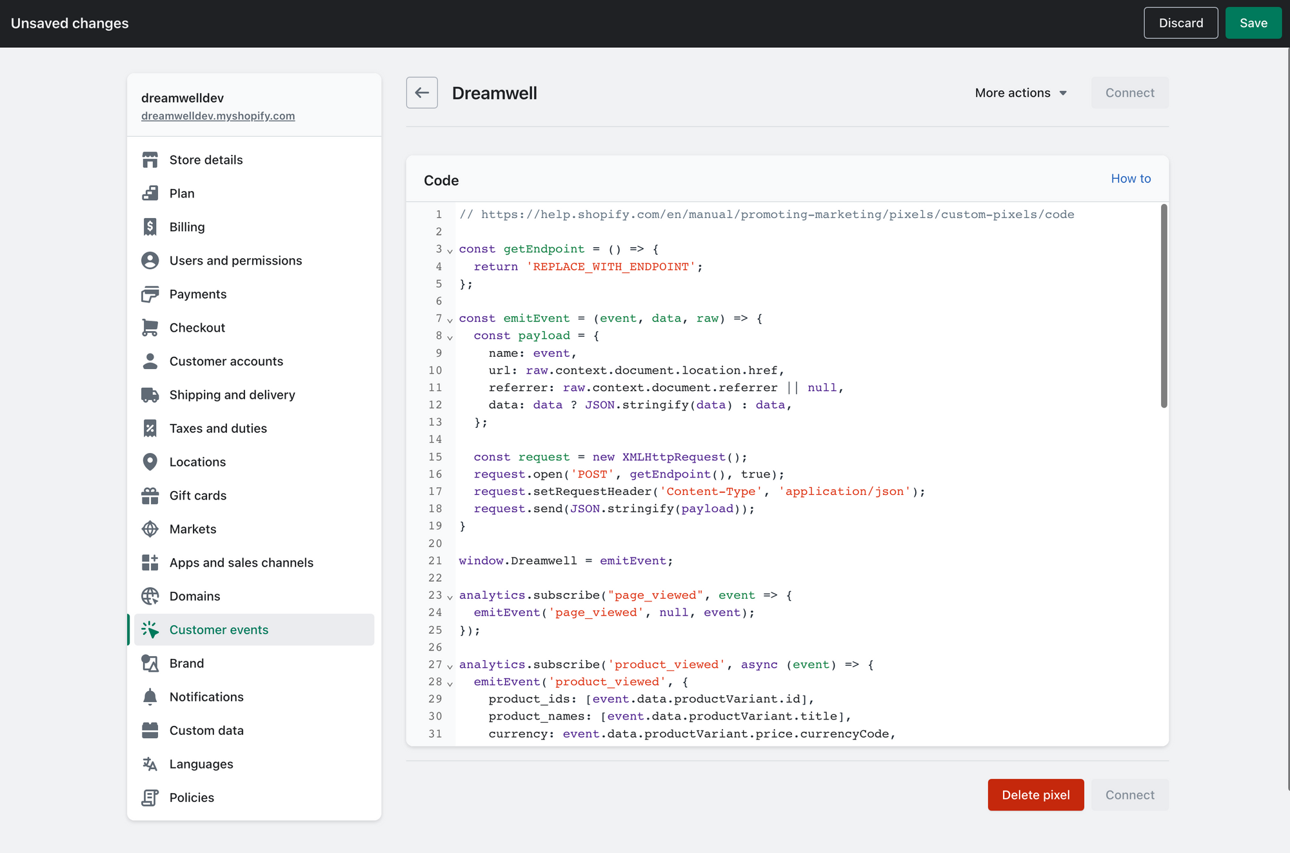Go to Apps and sales channels
The width and height of the screenshot is (1290, 853).
coord(241,562)
